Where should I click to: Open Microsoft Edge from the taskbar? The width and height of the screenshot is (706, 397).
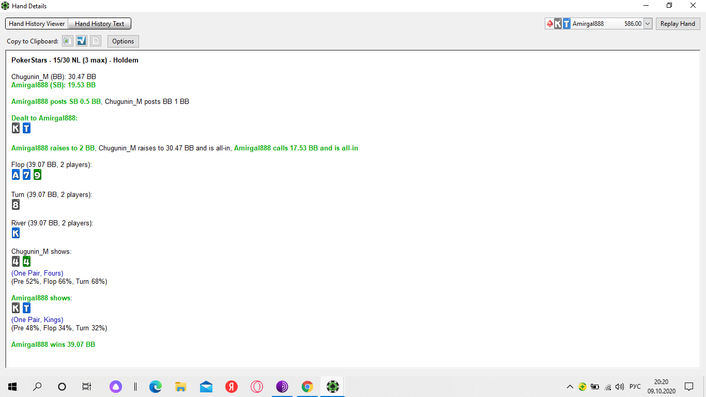coord(155,386)
